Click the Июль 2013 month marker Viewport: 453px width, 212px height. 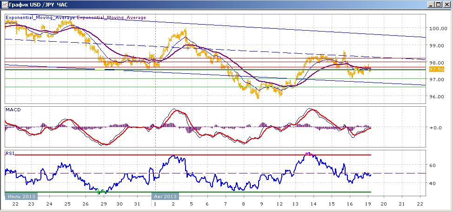(22, 196)
